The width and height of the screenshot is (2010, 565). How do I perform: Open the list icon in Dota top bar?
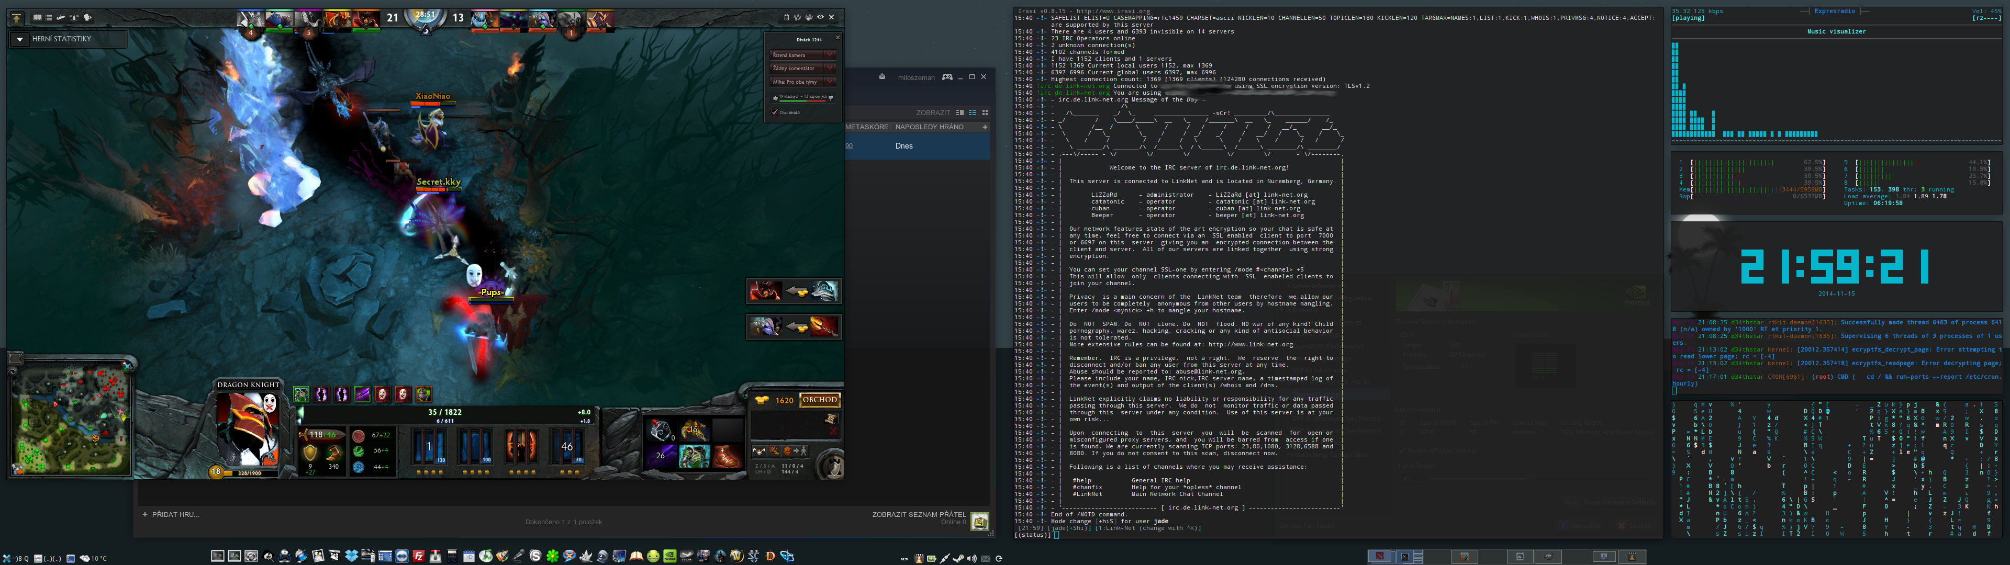click(x=49, y=18)
